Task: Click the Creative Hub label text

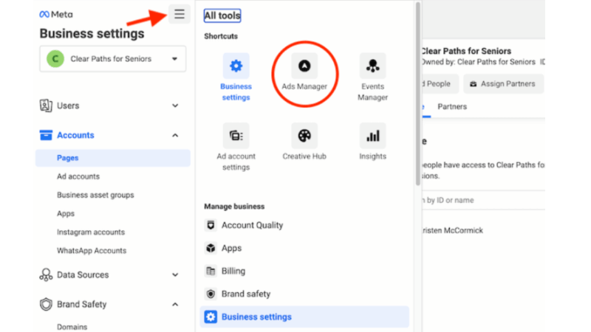Action: (x=304, y=156)
